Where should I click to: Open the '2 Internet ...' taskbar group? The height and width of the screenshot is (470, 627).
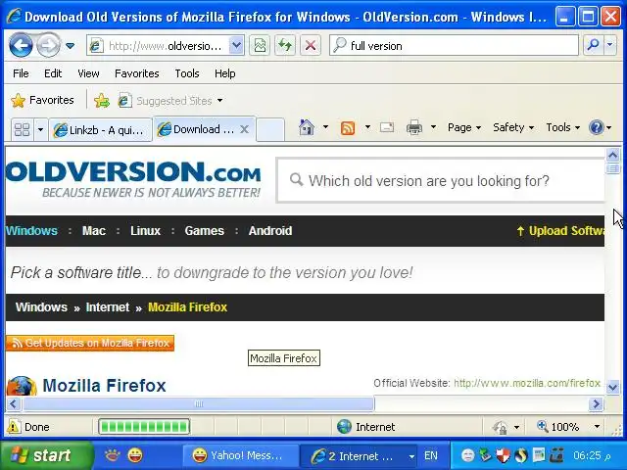coord(360,456)
